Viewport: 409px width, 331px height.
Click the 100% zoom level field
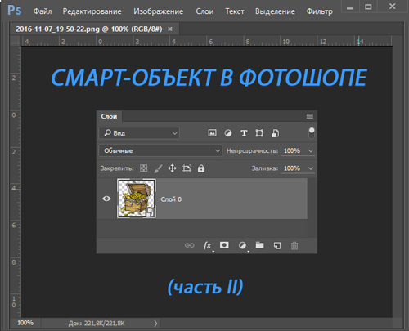coord(25,323)
